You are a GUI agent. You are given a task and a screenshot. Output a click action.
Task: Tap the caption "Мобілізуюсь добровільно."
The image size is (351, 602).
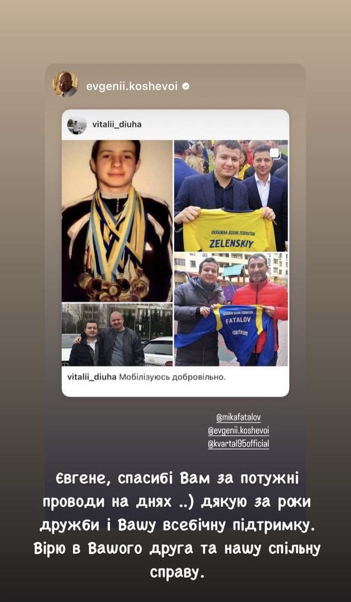[x=172, y=377]
